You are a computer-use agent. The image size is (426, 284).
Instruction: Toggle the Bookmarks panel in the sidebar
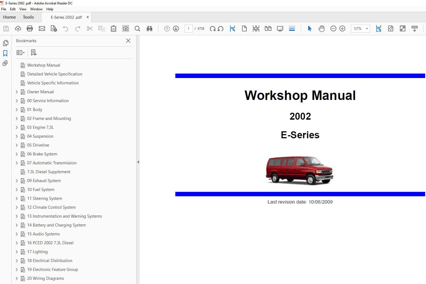(x=5, y=53)
